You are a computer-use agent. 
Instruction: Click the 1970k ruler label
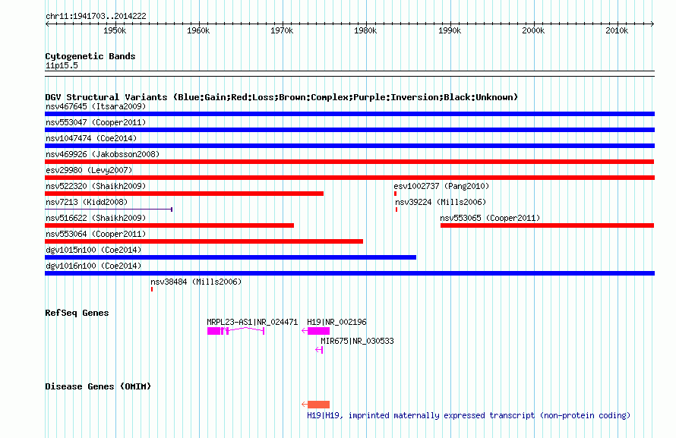pyautogui.click(x=282, y=30)
